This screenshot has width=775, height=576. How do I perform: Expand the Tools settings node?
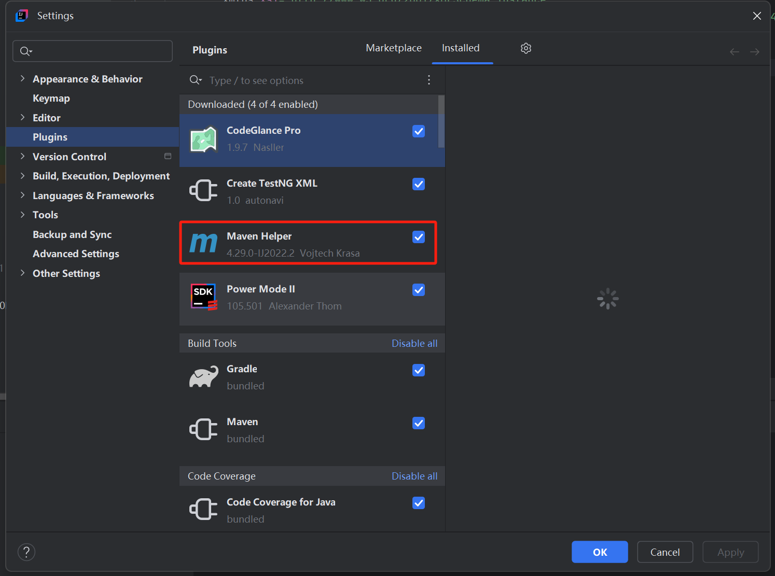pyautogui.click(x=22, y=215)
